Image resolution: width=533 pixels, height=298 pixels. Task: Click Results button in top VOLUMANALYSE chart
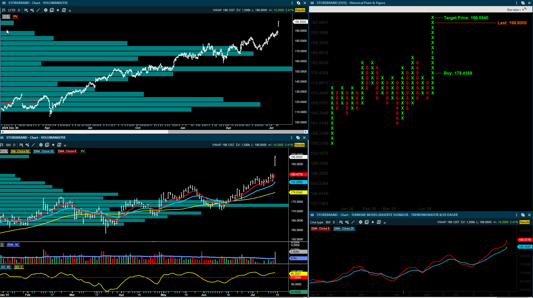(300, 10)
